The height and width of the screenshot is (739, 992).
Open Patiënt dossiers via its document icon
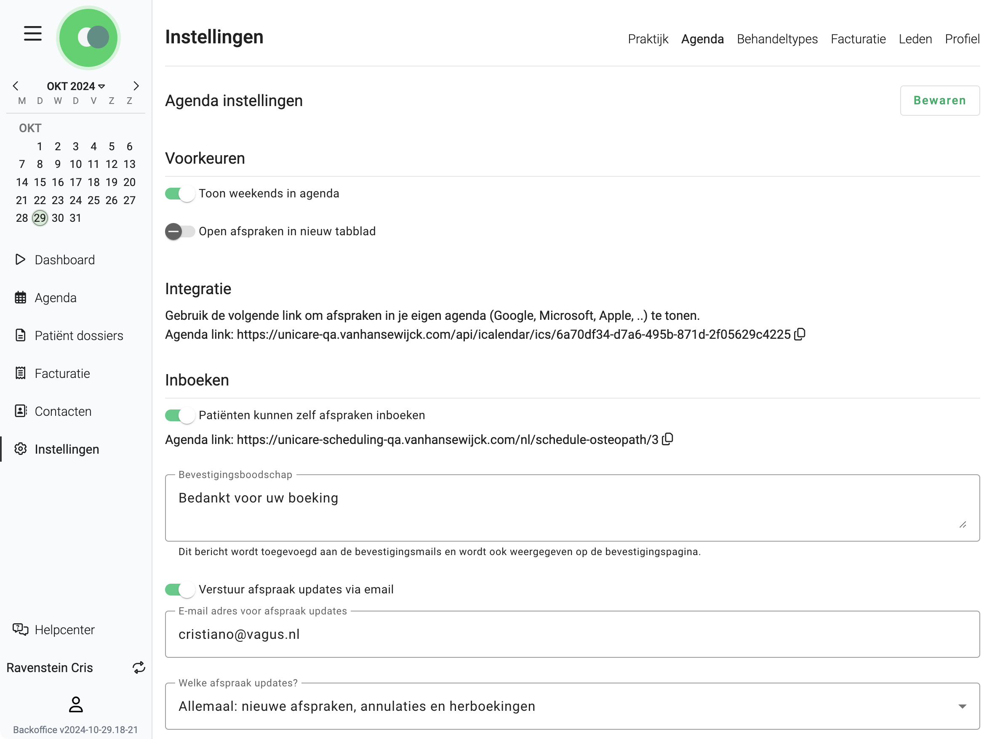(21, 335)
